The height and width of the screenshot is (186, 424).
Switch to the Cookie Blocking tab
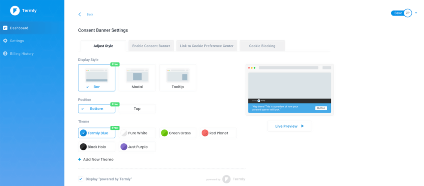point(262,46)
